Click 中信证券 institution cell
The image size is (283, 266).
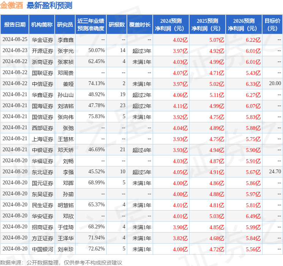[x=43, y=84]
